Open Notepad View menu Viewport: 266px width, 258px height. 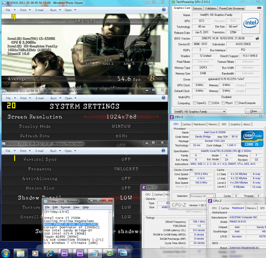[76, 207]
